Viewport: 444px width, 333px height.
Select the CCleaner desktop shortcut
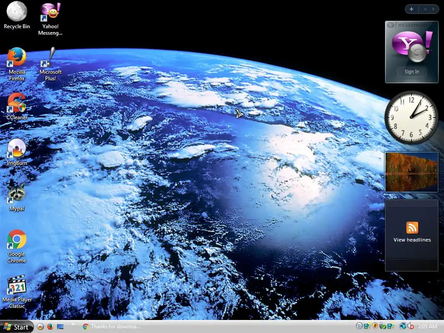pyautogui.click(x=17, y=107)
